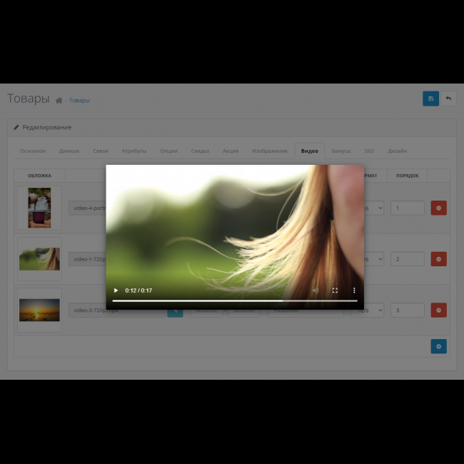Viewport: 464px width, 464px height.
Task: Click the home icon in breadcrumb
Action: pos(59,101)
